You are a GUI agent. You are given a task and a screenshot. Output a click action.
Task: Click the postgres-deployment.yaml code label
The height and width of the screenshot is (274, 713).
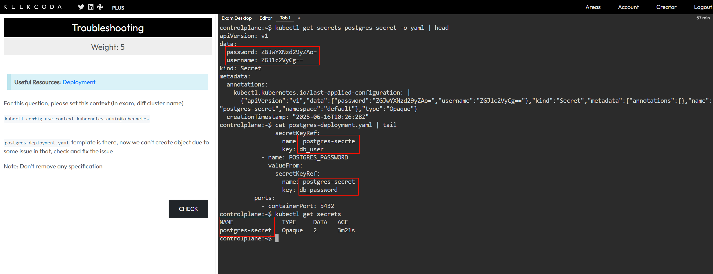pyautogui.click(x=37, y=143)
